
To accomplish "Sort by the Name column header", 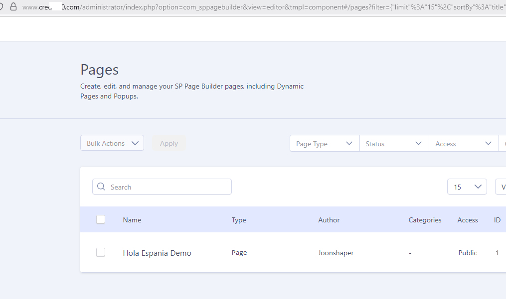I will pos(132,220).
